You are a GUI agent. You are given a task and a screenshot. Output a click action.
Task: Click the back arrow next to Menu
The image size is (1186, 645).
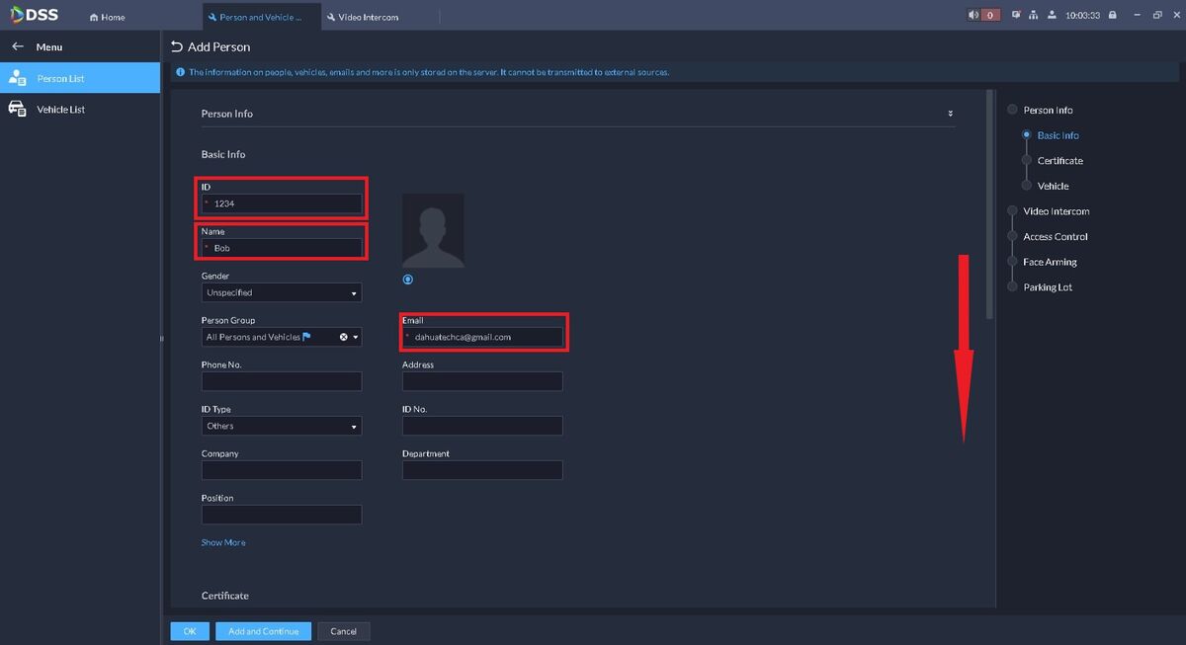pyautogui.click(x=18, y=46)
